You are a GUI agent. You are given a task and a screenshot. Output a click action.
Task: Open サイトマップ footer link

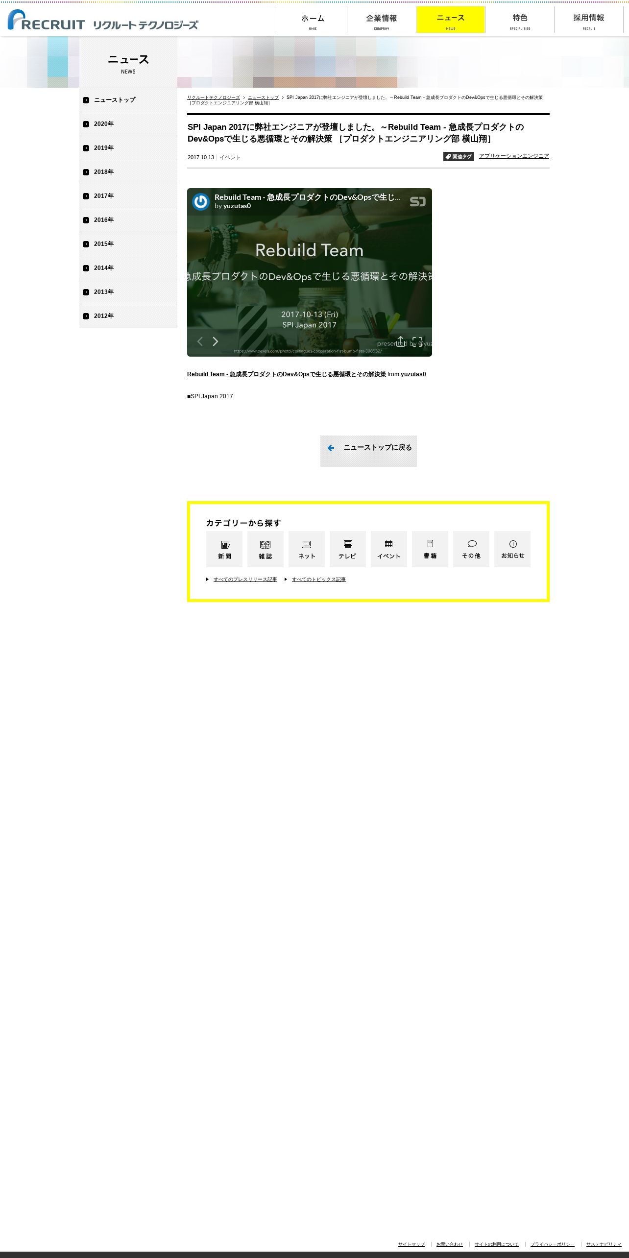click(411, 1244)
